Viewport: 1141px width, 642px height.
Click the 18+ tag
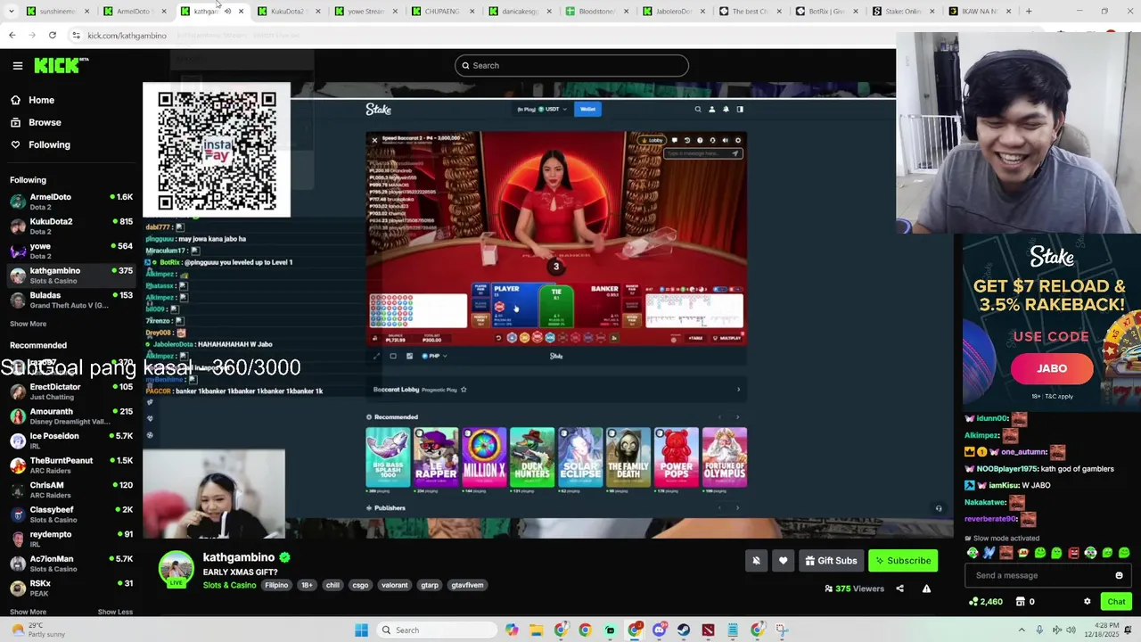point(307,585)
